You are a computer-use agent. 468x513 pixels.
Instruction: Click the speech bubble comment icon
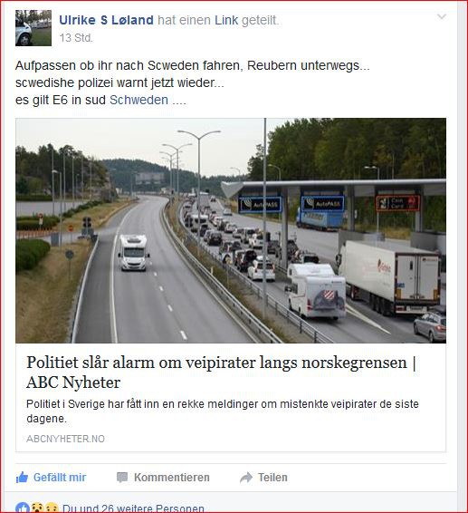pos(122,478)
